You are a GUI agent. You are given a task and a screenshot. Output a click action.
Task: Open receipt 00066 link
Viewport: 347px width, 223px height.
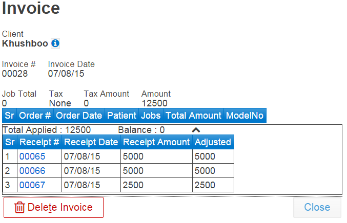click(x=32, y=171)
